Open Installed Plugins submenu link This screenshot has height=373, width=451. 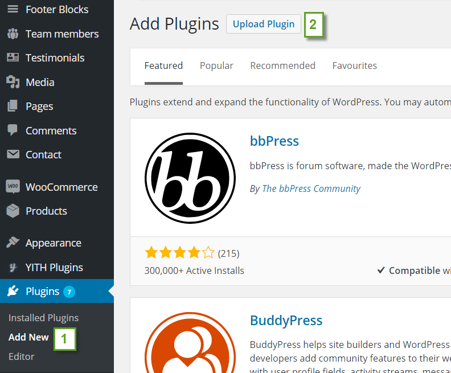[x=43, y=318]
